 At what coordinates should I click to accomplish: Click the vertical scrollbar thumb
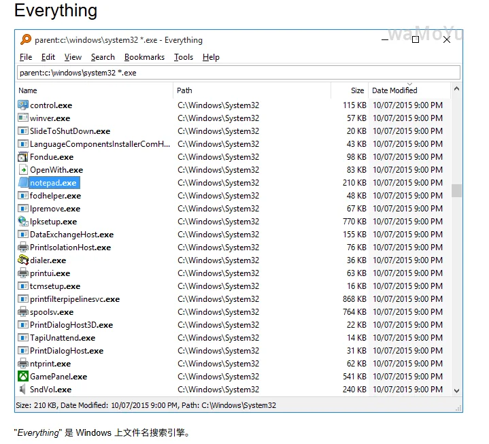coord(456,191)
